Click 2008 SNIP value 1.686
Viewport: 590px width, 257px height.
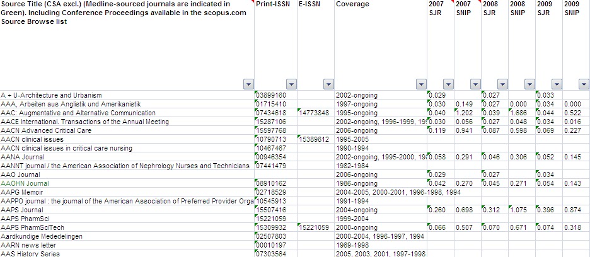click(522, 113)
